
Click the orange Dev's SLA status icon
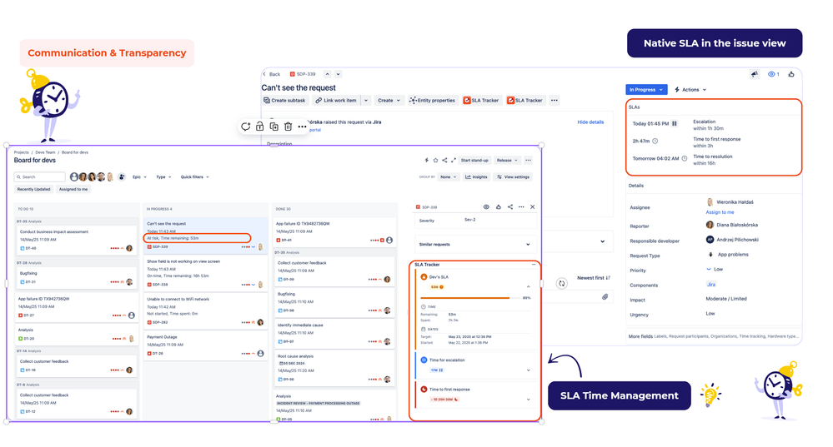click(424, 277)
